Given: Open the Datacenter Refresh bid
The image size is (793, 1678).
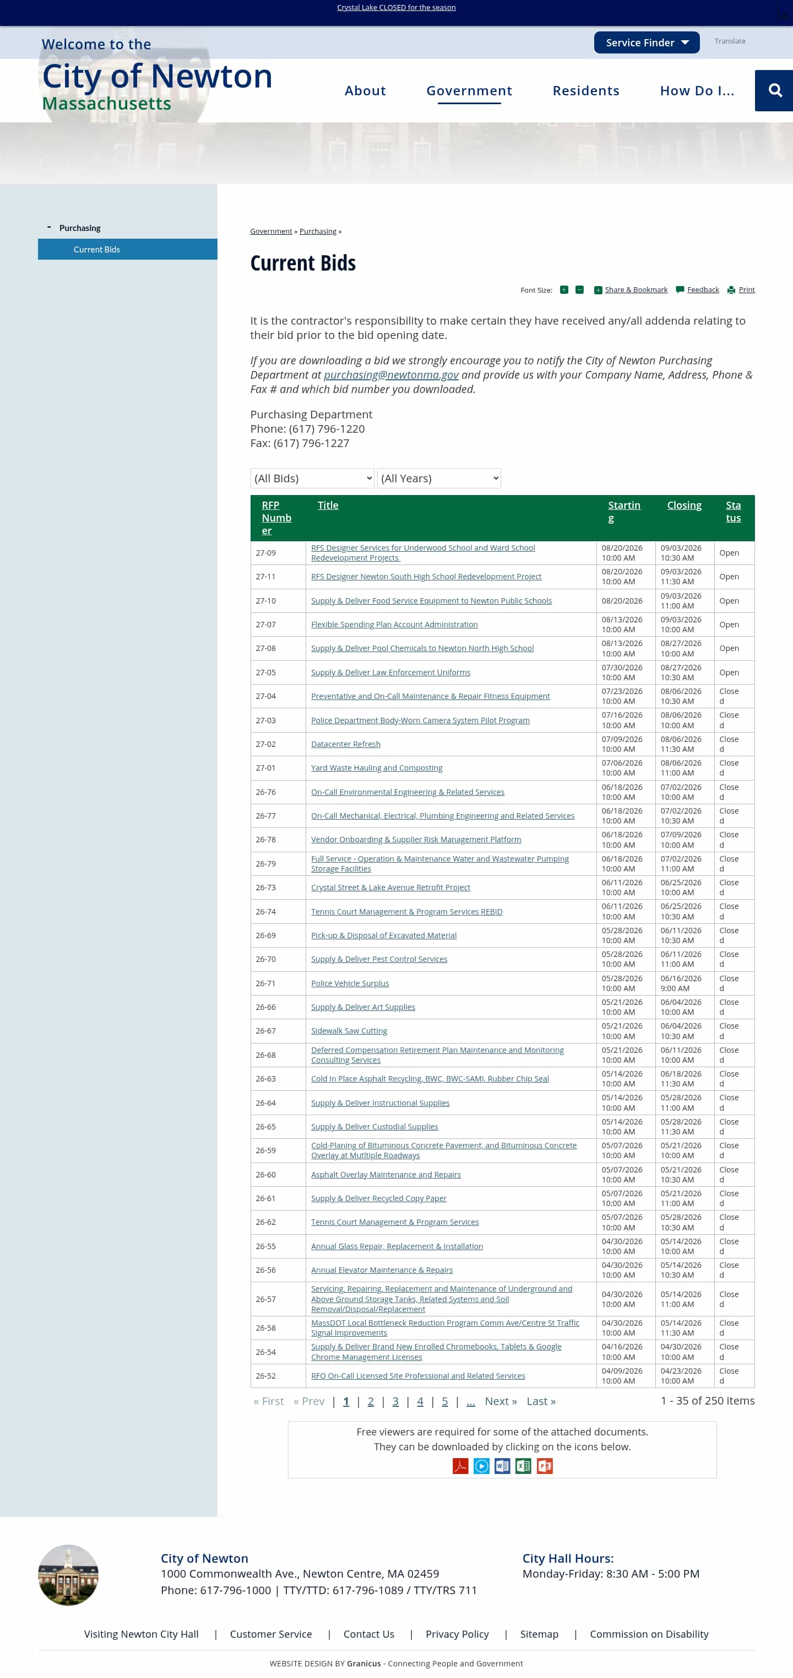Looking at the screenshot, I should (345, 744).
